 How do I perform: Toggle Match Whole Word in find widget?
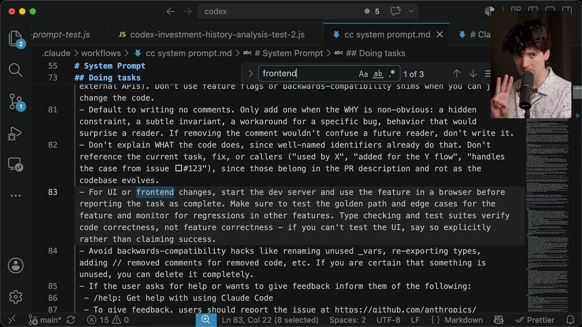click(378, 74)
